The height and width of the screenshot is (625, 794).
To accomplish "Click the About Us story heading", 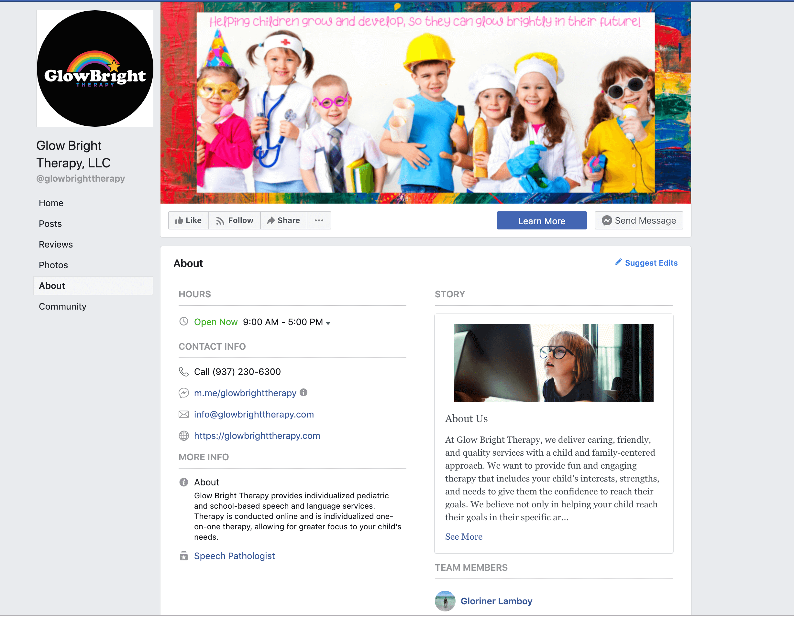I will pyautogui.click(x=466, y=418).
